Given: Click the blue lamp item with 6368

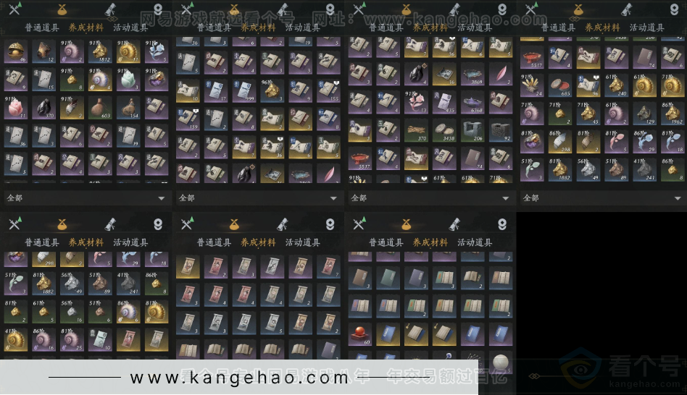Looking at the screenshot, I should pyautogui.click(x=472, y=102).
